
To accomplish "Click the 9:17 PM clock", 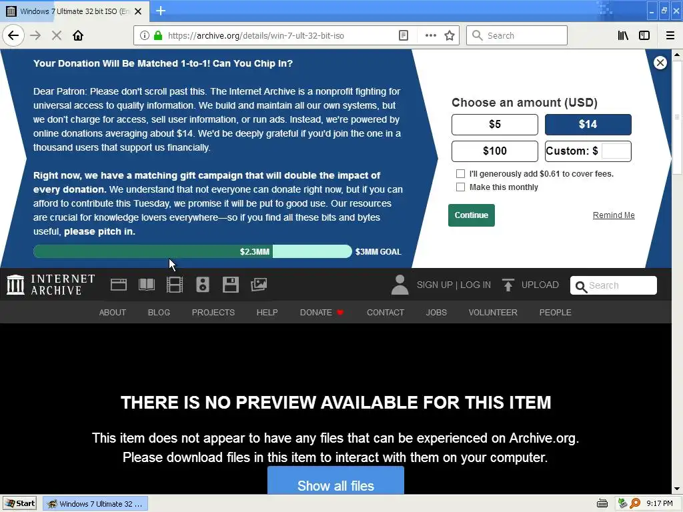I will point(660,504).
